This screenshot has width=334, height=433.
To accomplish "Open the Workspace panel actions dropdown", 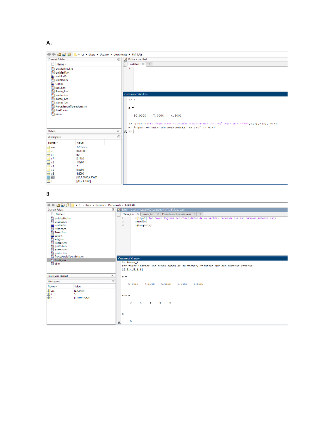I will coord(119,137).
